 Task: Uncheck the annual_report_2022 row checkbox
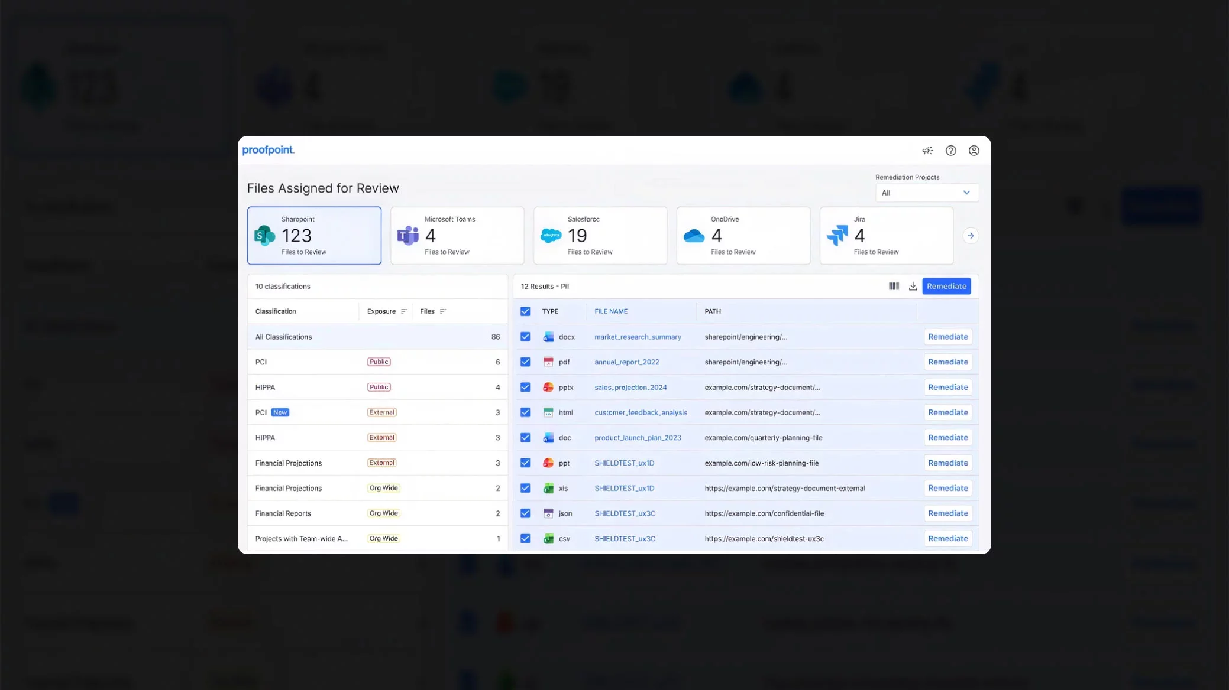click(x=525, y=362)
